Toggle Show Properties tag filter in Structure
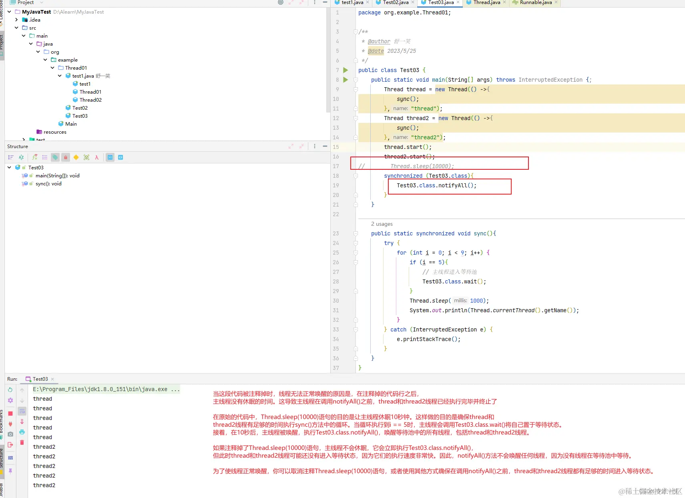The width and height of the screenshot is (685, 498). coord(55,157)
